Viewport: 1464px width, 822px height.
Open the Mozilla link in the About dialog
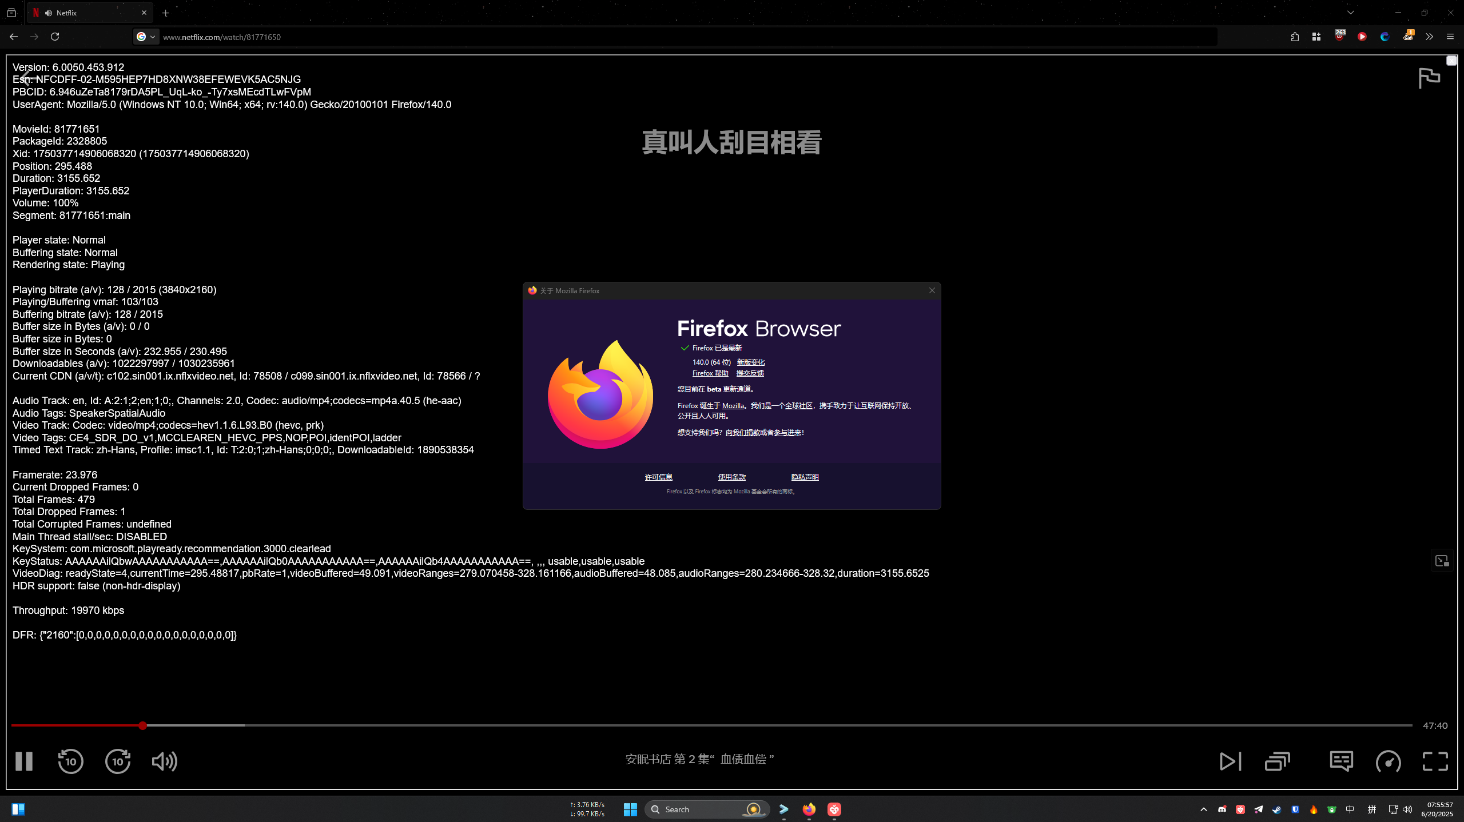(733, 406)
